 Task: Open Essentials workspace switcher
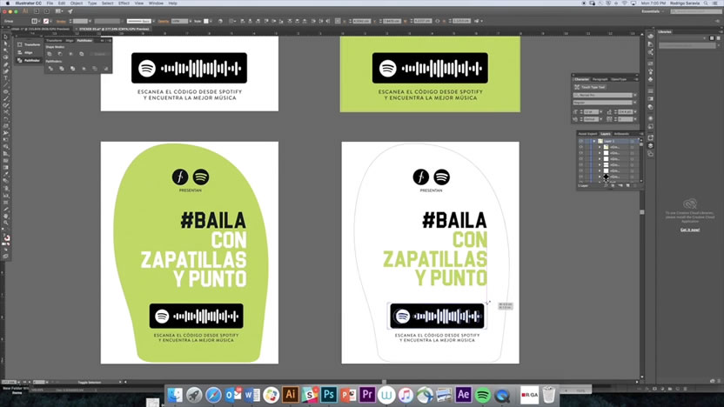pos(653,11)
